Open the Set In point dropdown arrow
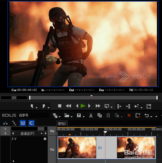Viewport: 162px width, 163px height. pyautogui.click(x=37, y=108)
